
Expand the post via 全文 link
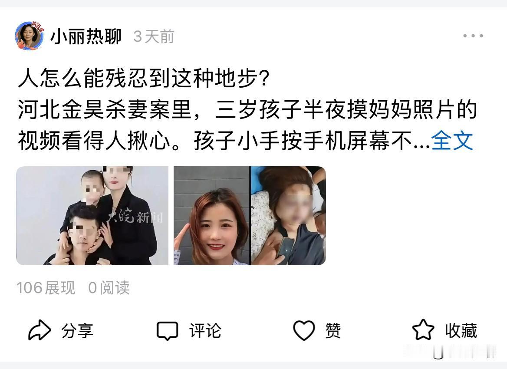coord(452,141)
